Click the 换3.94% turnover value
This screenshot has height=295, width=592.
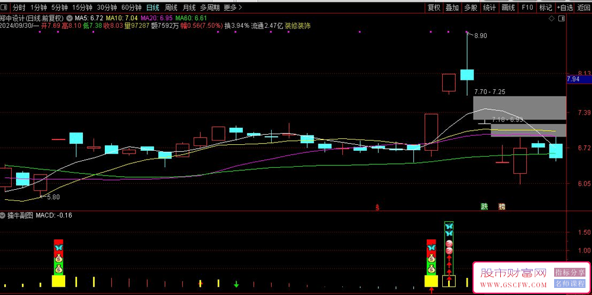click(237, 25)
